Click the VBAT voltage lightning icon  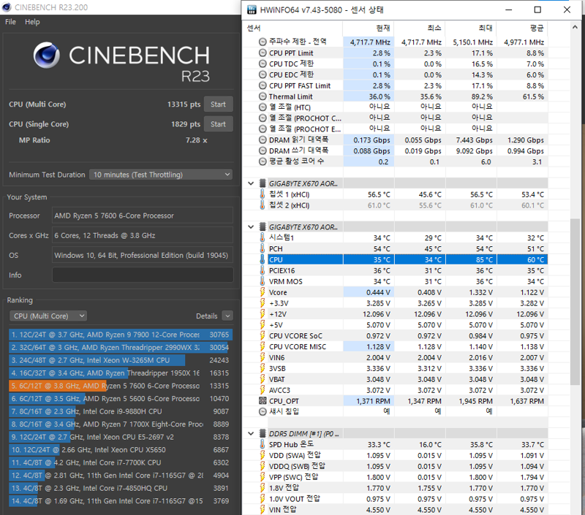(x=263, y=379)
